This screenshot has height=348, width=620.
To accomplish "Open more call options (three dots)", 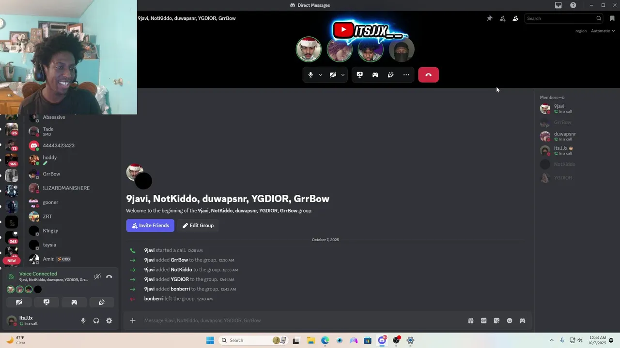I will [x=406, y=75].
